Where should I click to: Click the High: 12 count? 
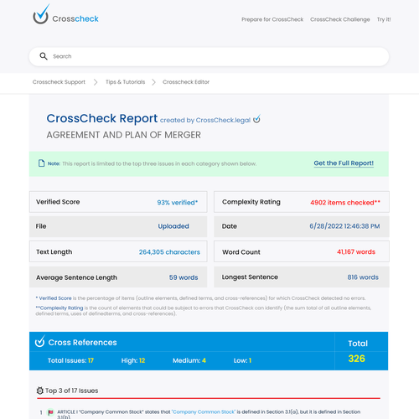(x=133, y=360)
